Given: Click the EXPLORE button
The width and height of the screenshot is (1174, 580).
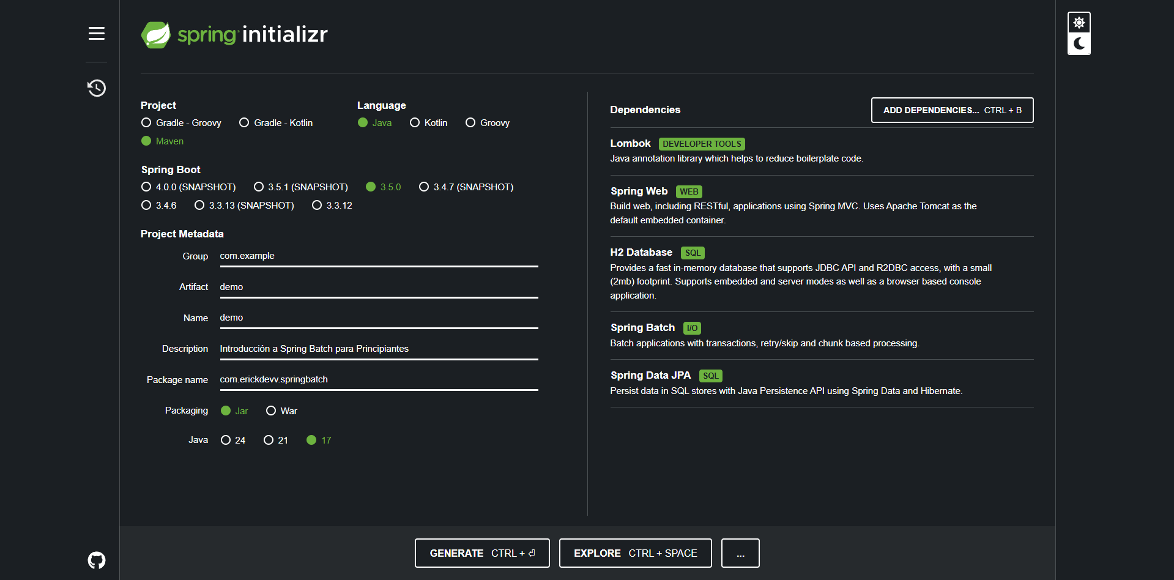Looking at the screenshot, I should tap(635, 553).
